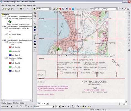131x111 pixels.
Task: Open the Editor toolbar icon
Action: [54, 9]
